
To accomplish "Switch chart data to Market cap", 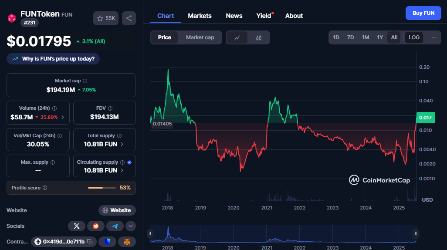I will click(x=200, y=37).
